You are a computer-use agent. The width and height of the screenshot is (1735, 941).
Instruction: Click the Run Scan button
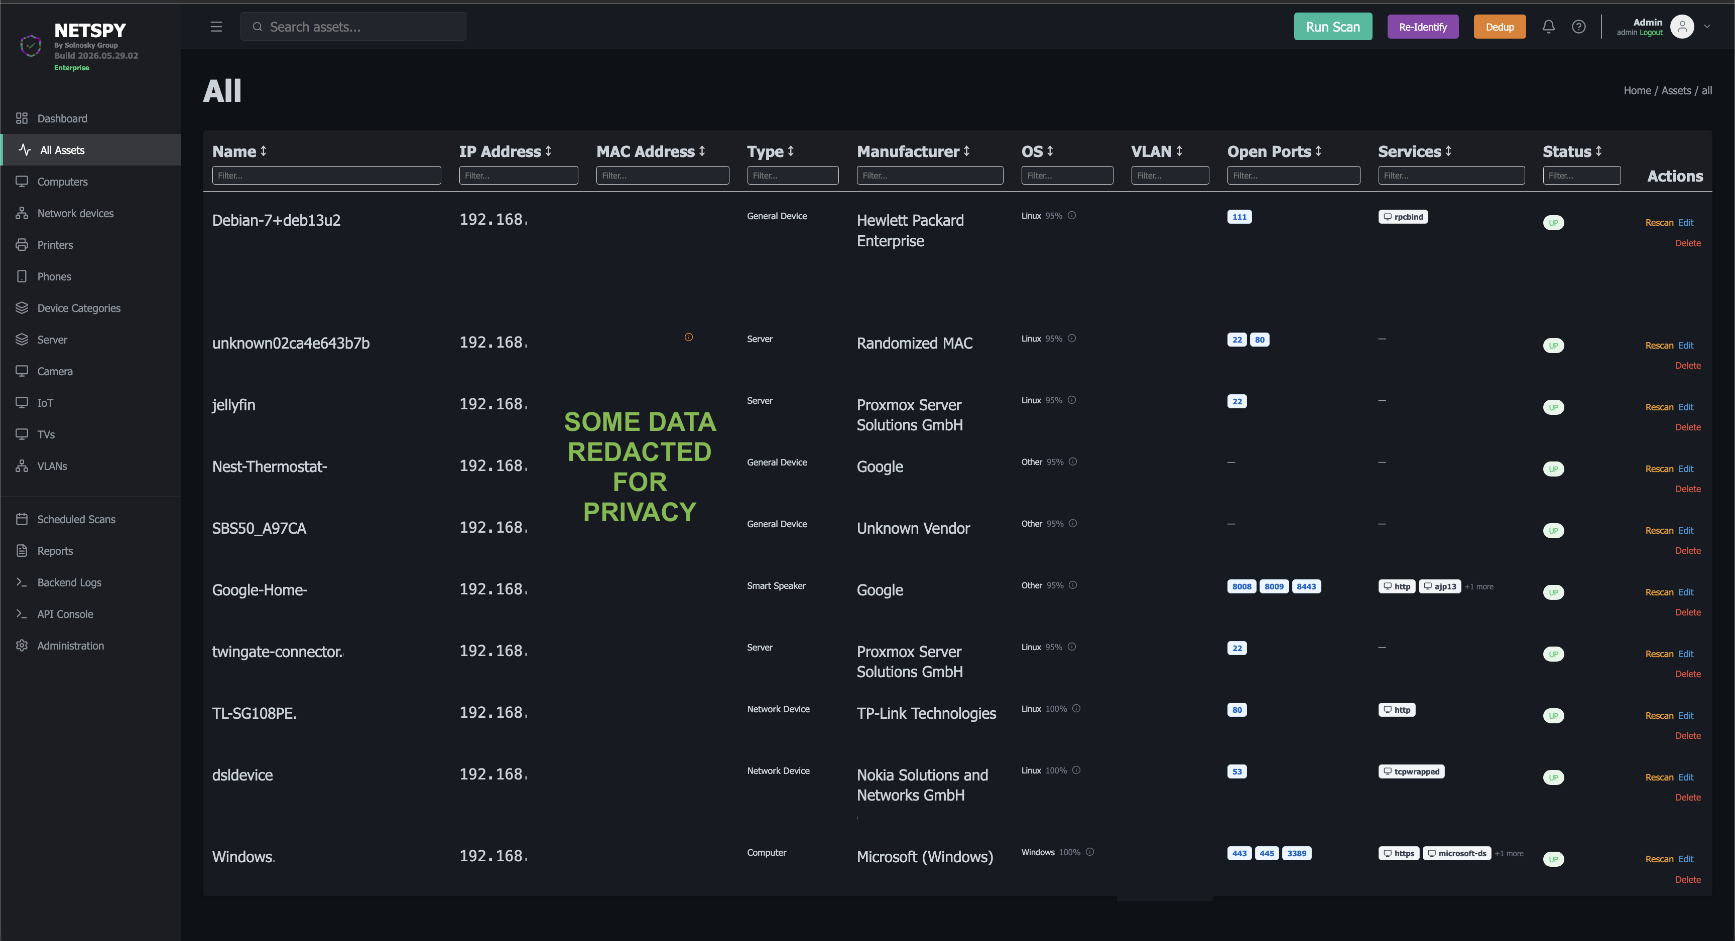pos(1332,27)
